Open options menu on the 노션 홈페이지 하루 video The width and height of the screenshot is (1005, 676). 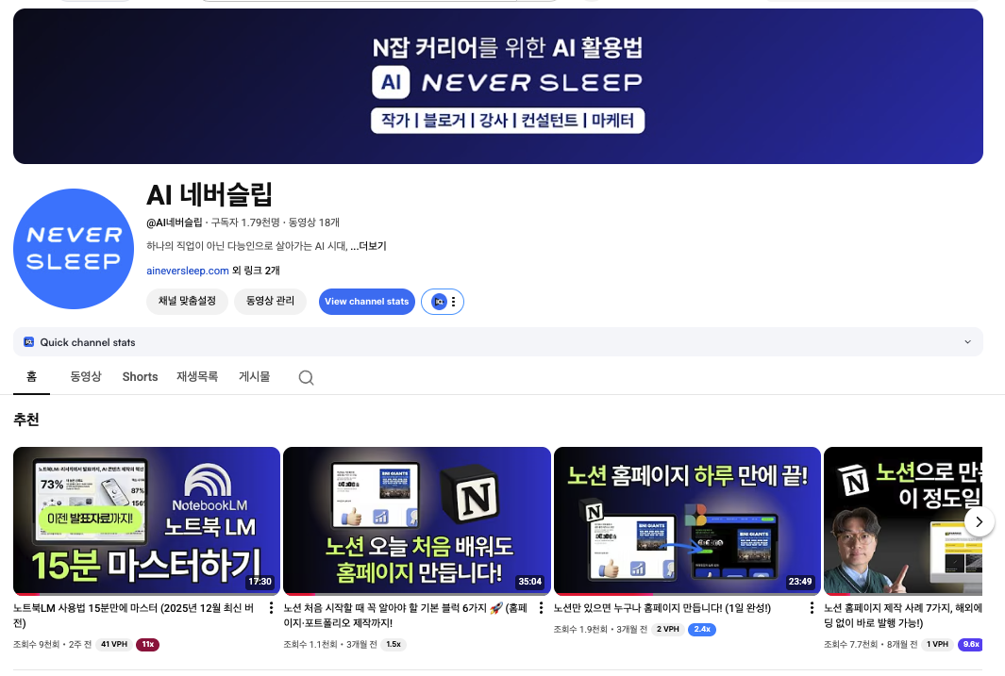coord(812,608)
